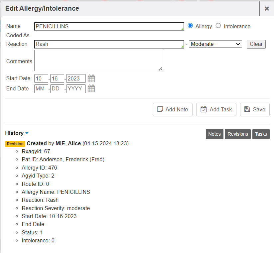The width and height of the screenshot is (274, 253).
Task: Click the PENICILLINS name field
Action: coord(109,26)
